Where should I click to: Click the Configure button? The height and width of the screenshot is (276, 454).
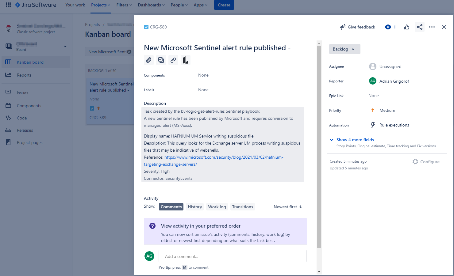click(426, 162)
